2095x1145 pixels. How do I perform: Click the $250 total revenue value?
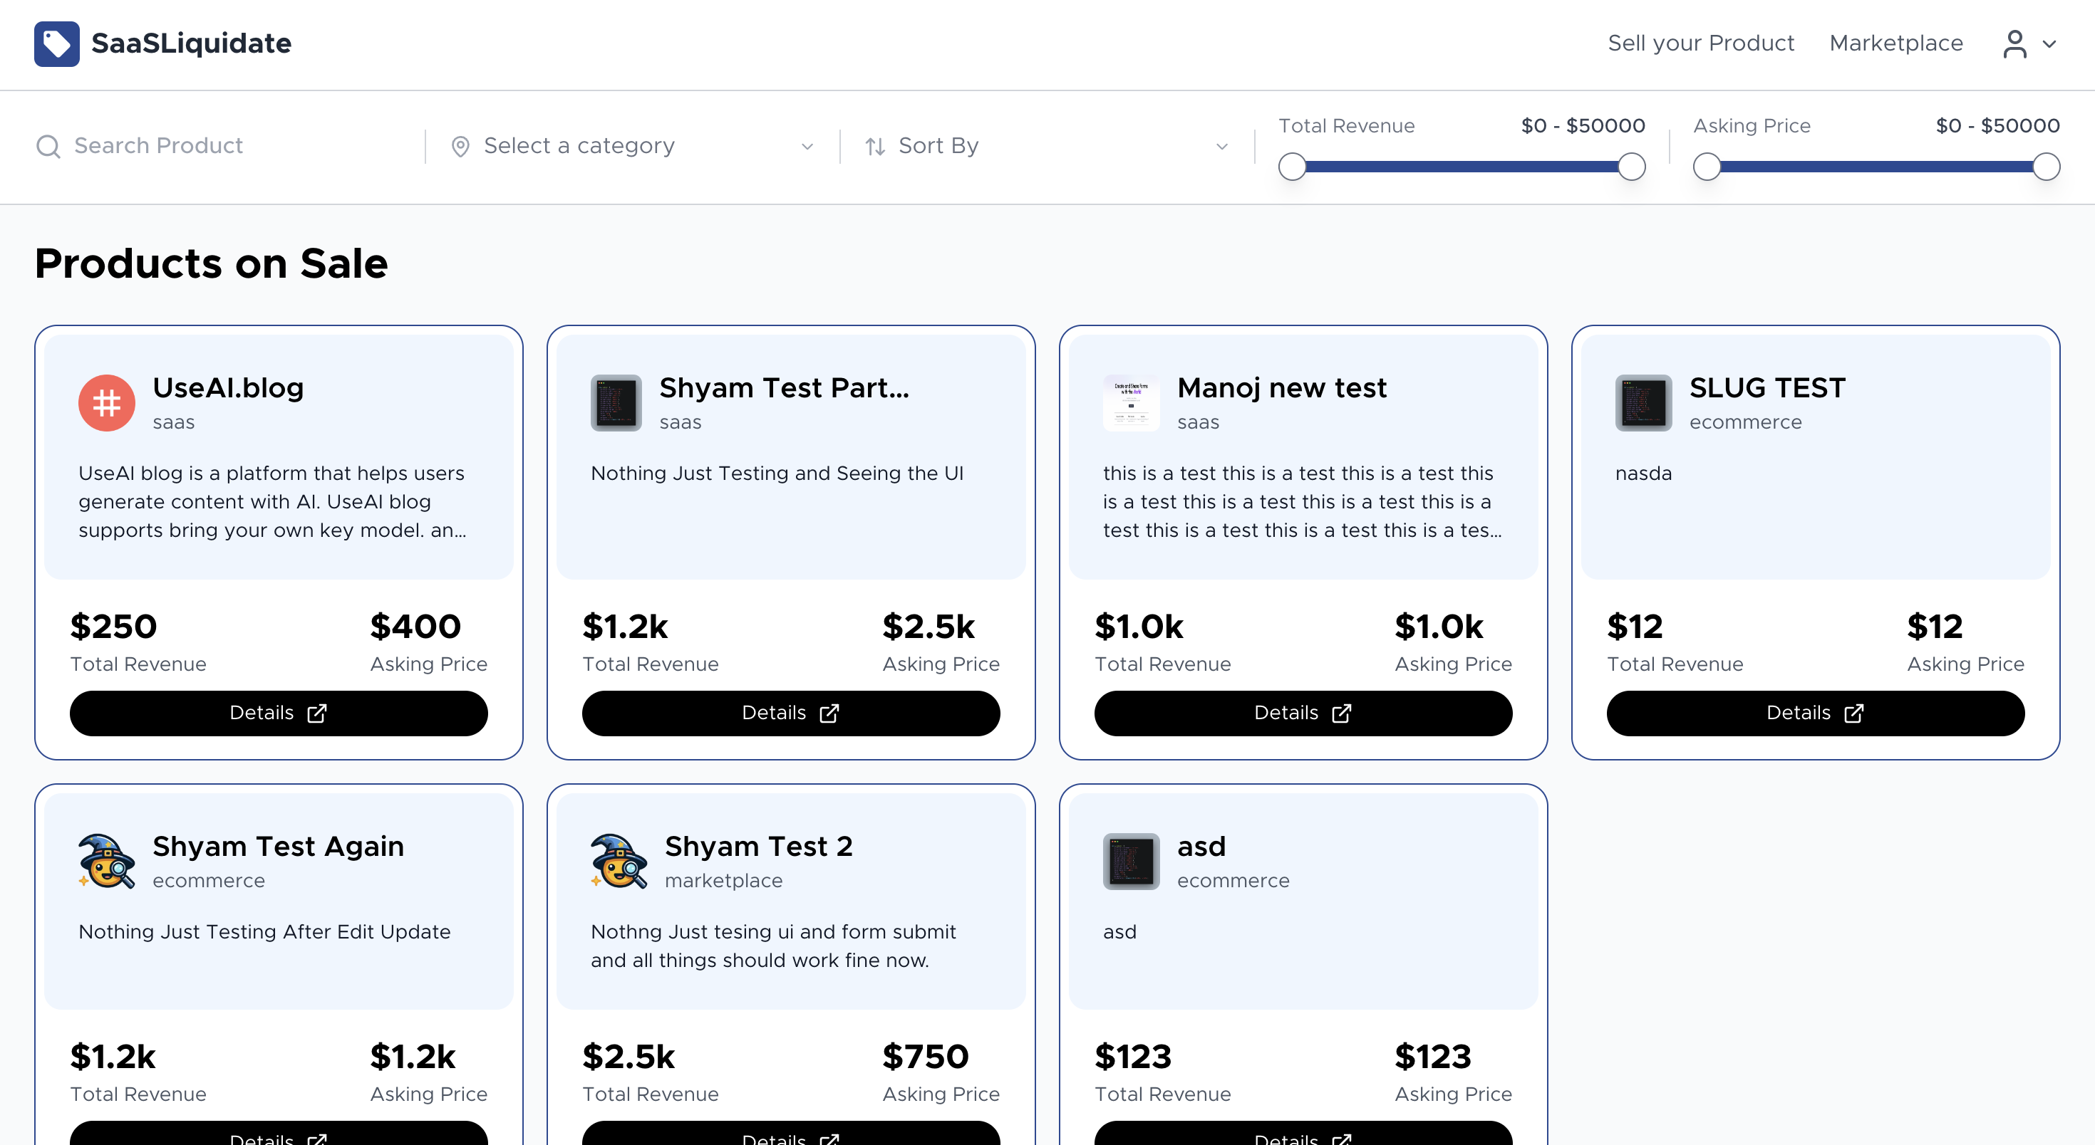point(113,627)
